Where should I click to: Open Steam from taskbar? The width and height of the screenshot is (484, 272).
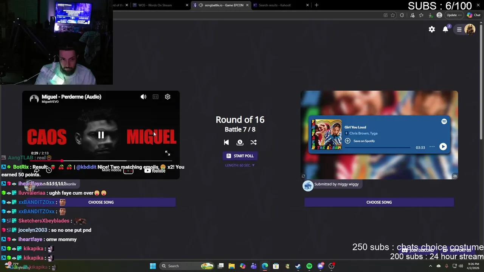[x=298, y=266]
